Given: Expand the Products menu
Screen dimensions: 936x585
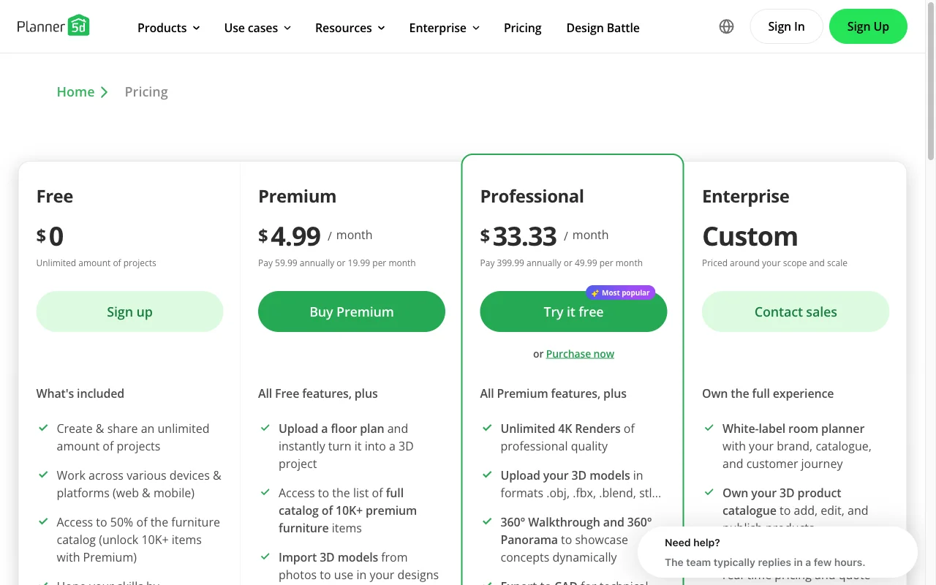Looking at the screenshot, I should point(169,28).
